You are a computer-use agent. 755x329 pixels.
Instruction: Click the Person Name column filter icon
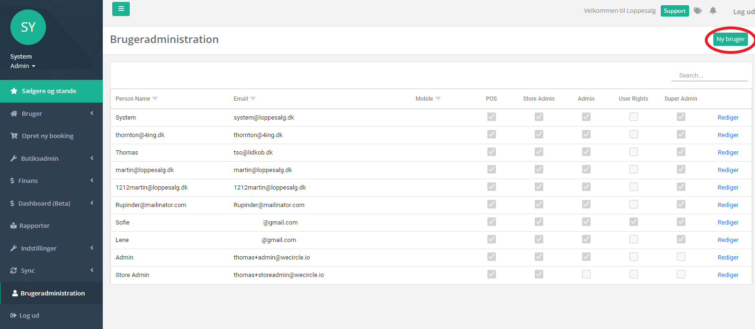[155, 99]
